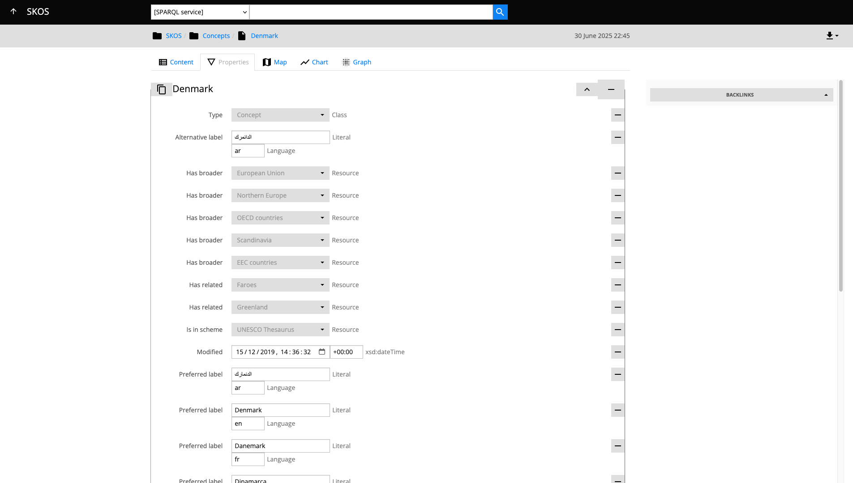Click the Arabic alternative label literal field
This screenshot has height=483, width=853.
281,137
